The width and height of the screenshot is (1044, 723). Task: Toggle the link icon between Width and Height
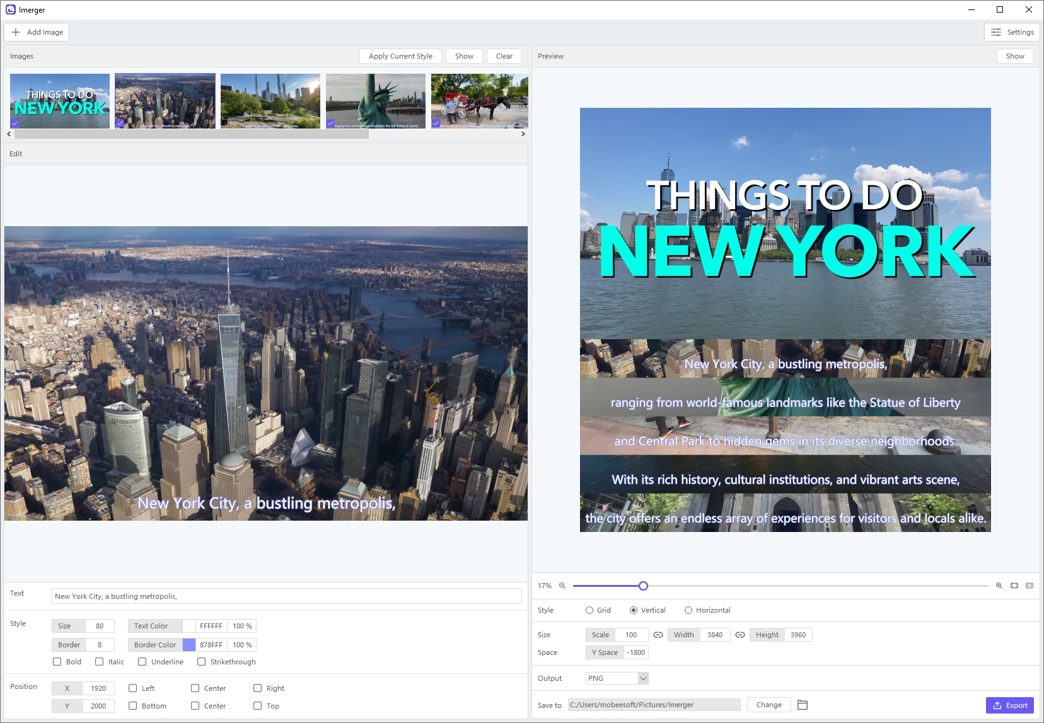coord(740,635)
